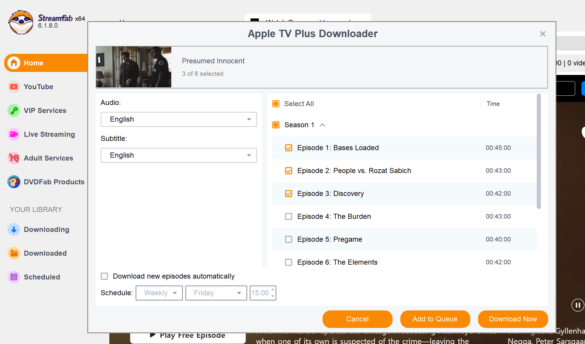Screen dimensions: 585x344
Task: Collapse the Season 1 episode list
Action: [322, 125]
